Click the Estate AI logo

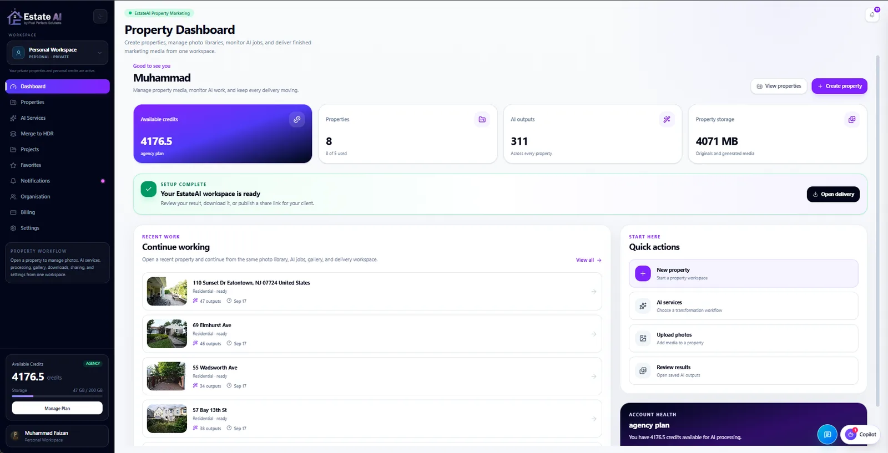pyautogui.click(x=34, y=18)
